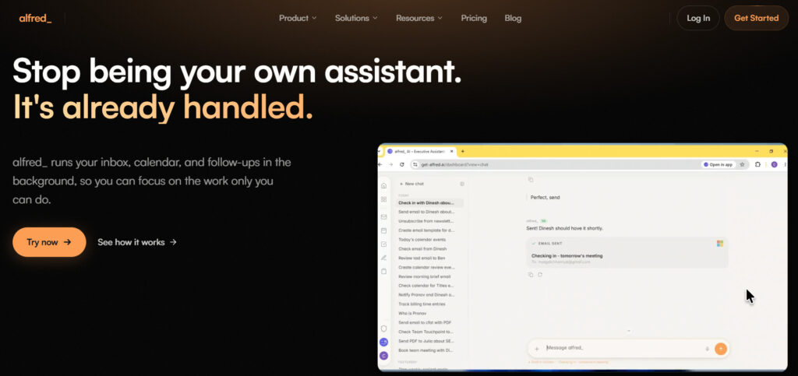This screenshot has width=798, height=376.
Task: Click the demo browser back arrow
Action: [380, 164]
